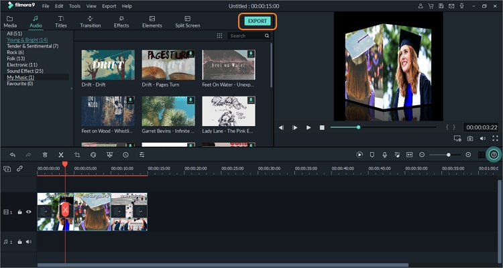
Task: Select Young & Bright (14) category
Action: pyautogui.click(x=27, y=40)
